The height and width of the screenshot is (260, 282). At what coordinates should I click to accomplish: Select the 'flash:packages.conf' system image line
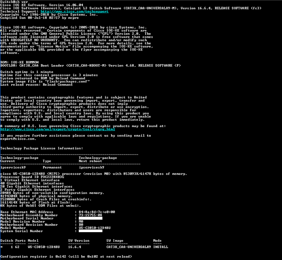coord(45,81)
